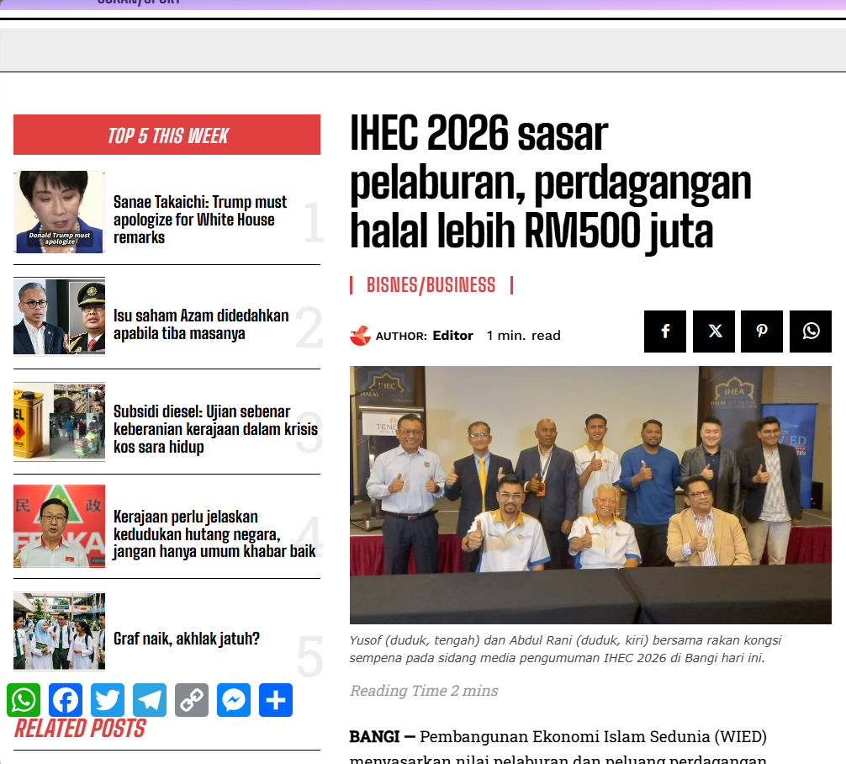Click the diesel subsidy article thumbnail
The width and height of the screenshot is (846, 764).
coord(59,421)
